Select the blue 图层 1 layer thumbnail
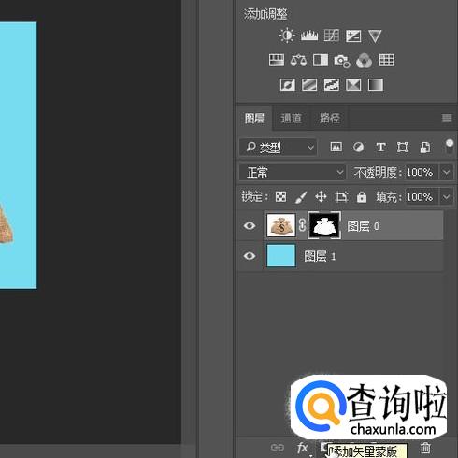The width and height of the screenshot is (458, 458). (x=281, y=256)
